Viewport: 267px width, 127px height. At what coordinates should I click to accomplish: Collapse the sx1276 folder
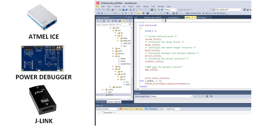point(116,74)
